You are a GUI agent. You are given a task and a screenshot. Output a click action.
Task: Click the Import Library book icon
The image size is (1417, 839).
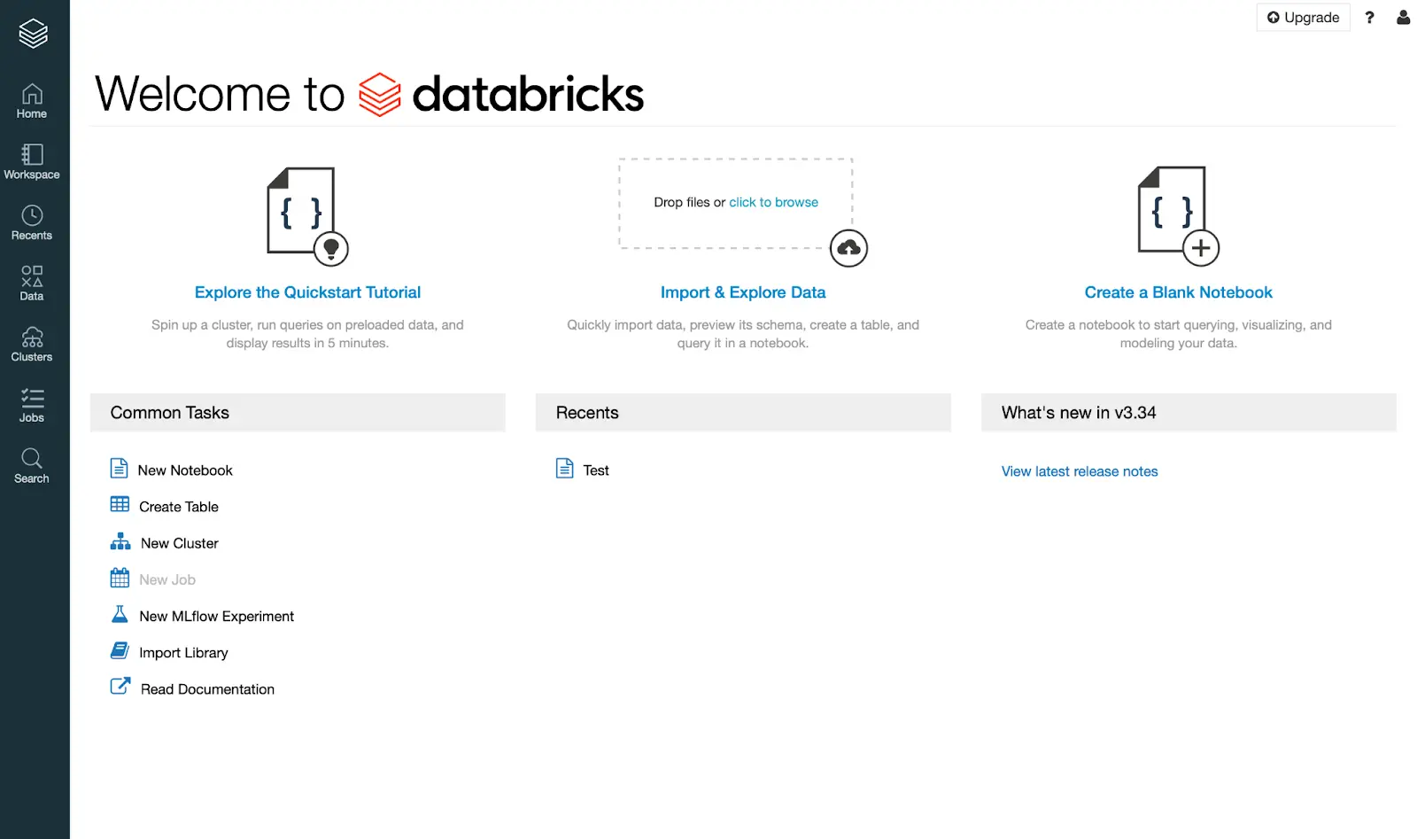pyautogui.click(x=120, y=650)
